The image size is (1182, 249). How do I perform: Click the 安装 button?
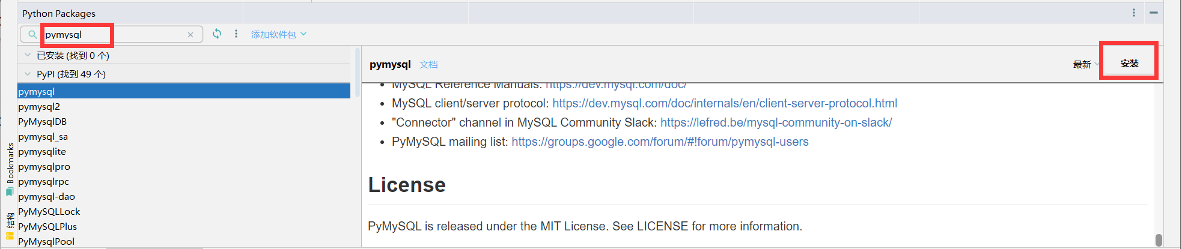pyautogui.click(x=1129, y=64)
